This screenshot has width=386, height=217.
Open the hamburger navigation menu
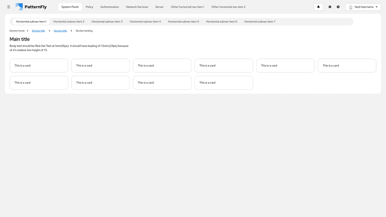coord(9,7)
